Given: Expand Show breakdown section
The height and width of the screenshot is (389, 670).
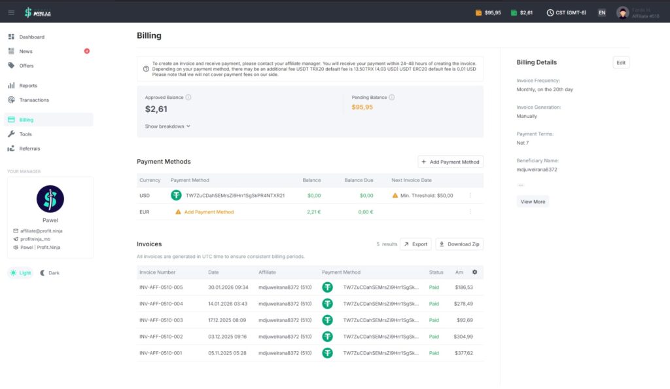Looking at the screenshot, I should coord(167,126).
